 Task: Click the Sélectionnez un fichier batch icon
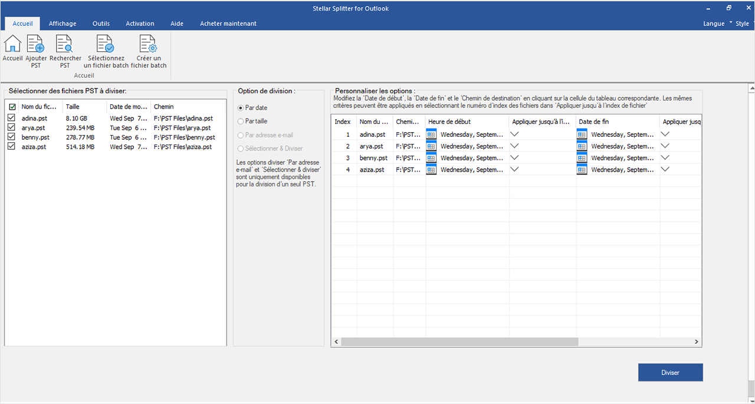coord(106,44)
